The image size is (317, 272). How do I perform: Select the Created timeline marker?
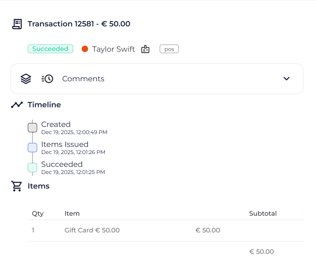pyautogui.click(x=32, y=128)
